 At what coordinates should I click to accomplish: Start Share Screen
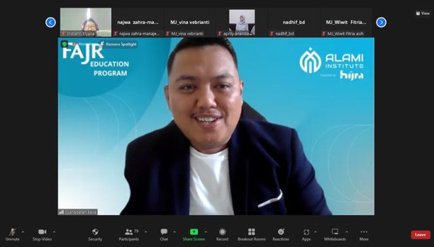click(x=194, y=235)
